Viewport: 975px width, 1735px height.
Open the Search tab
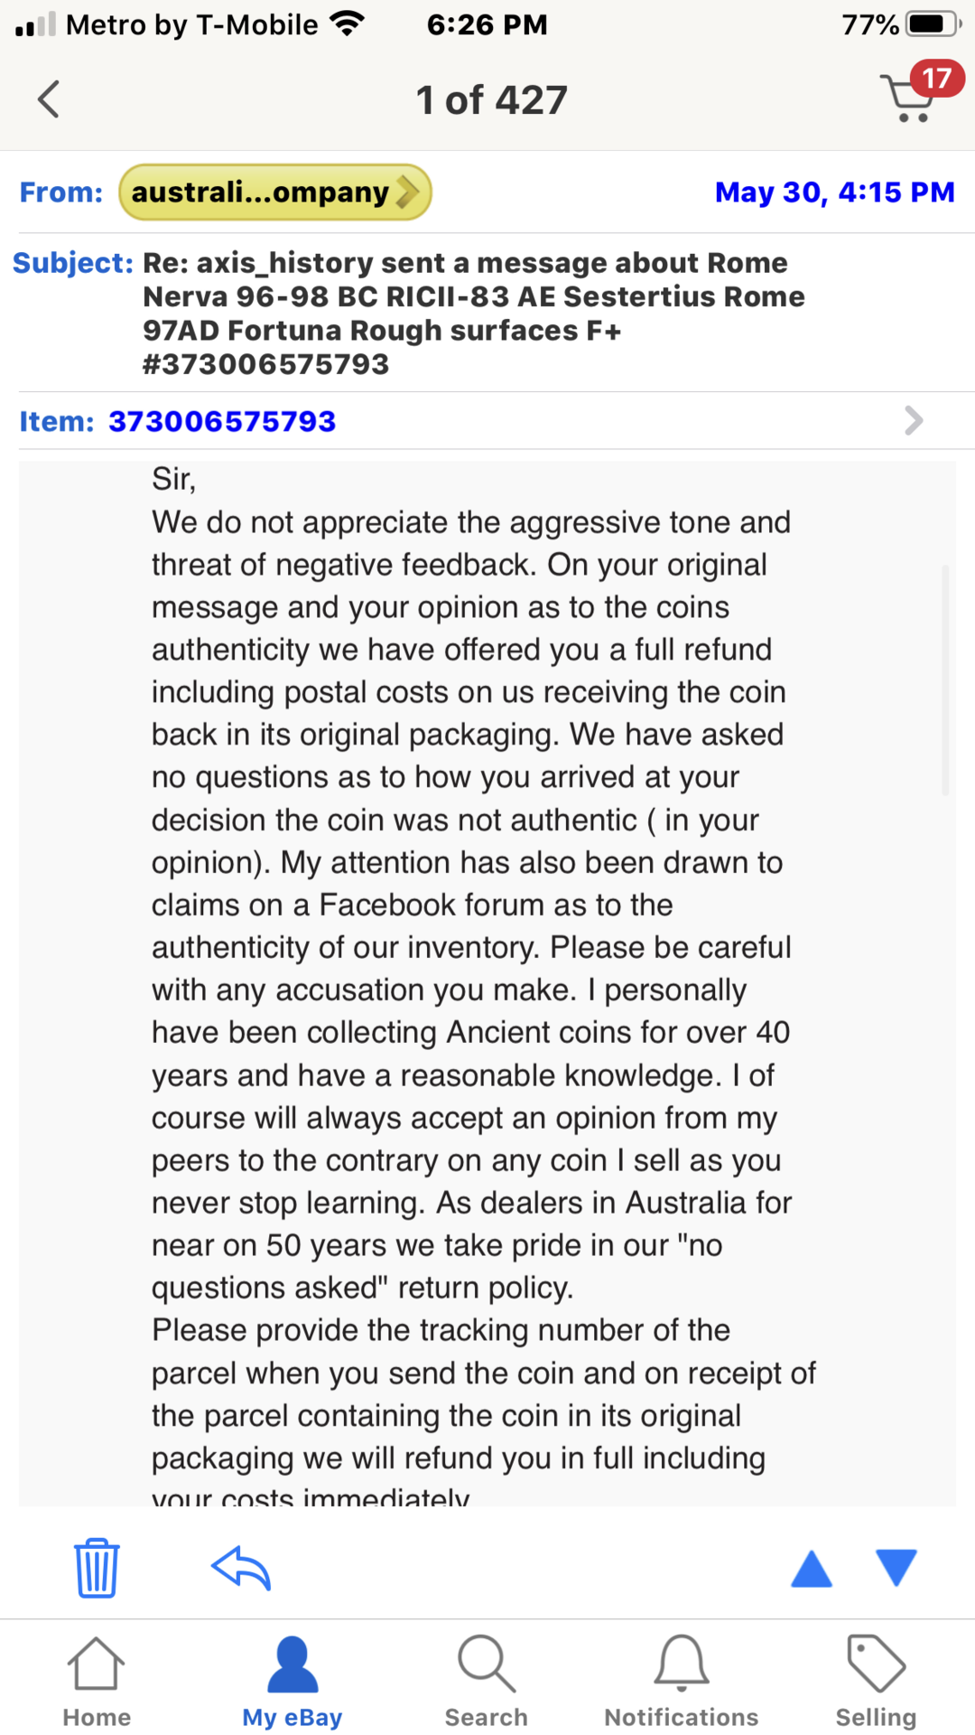click(x=487, y=1681)
